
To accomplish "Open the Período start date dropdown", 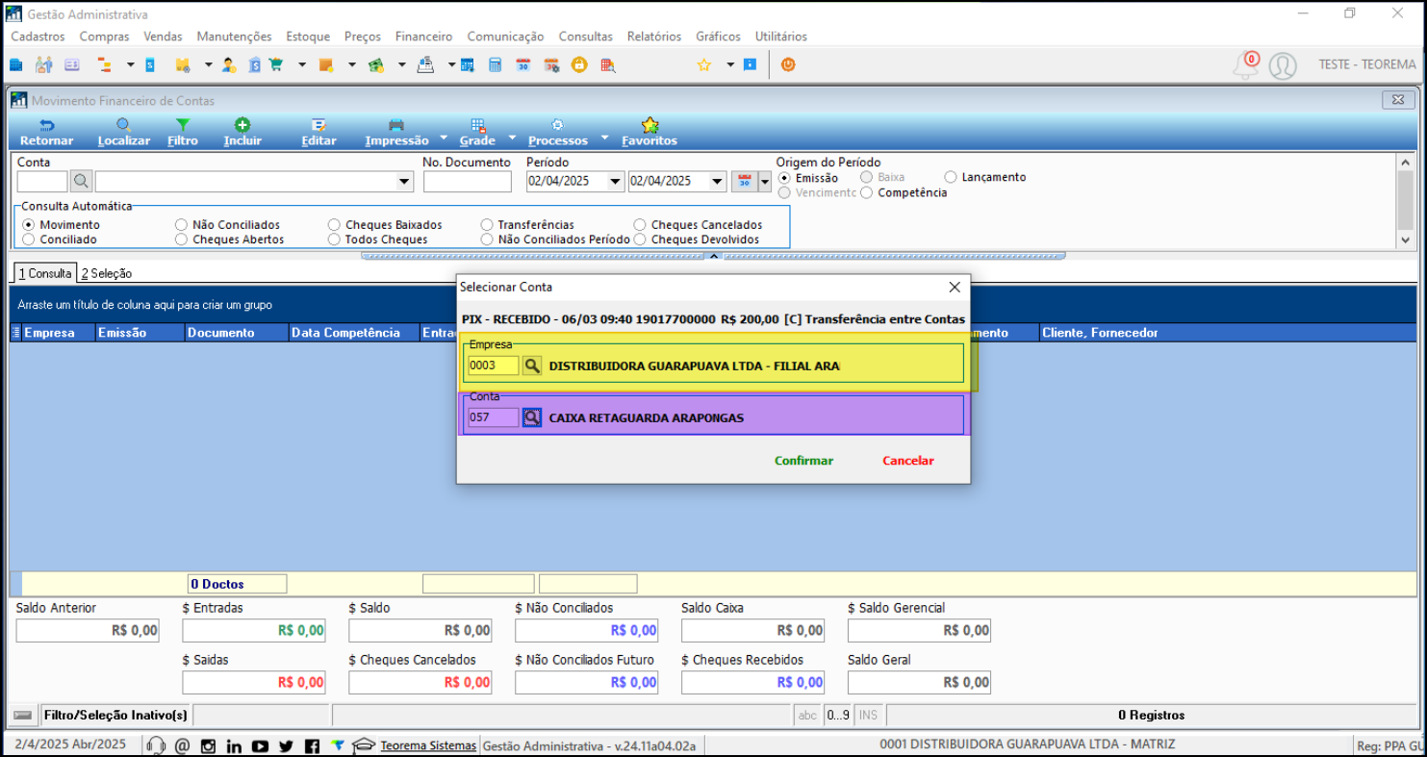I will click(x=615, y=182).
